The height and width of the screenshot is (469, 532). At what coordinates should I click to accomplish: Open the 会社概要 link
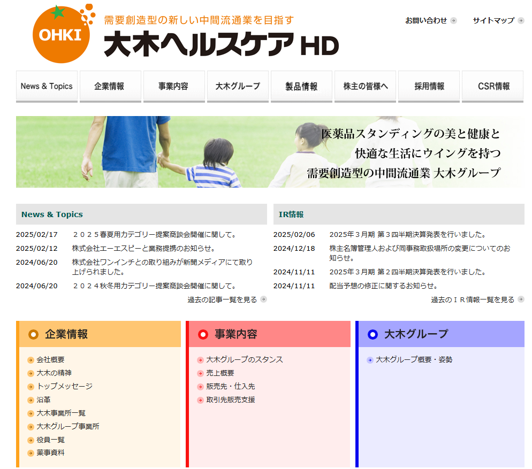(x=50, y=360)
